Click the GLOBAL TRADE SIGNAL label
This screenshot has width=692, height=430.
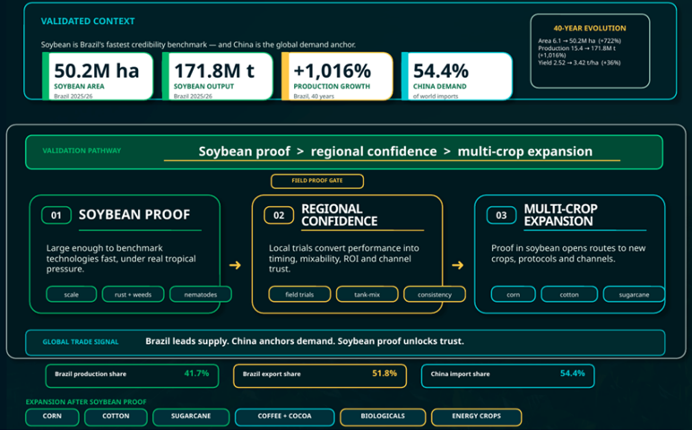point(81,342)
